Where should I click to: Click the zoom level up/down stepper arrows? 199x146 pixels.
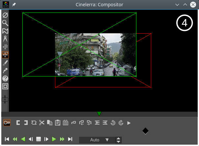[x=118, y=140]
